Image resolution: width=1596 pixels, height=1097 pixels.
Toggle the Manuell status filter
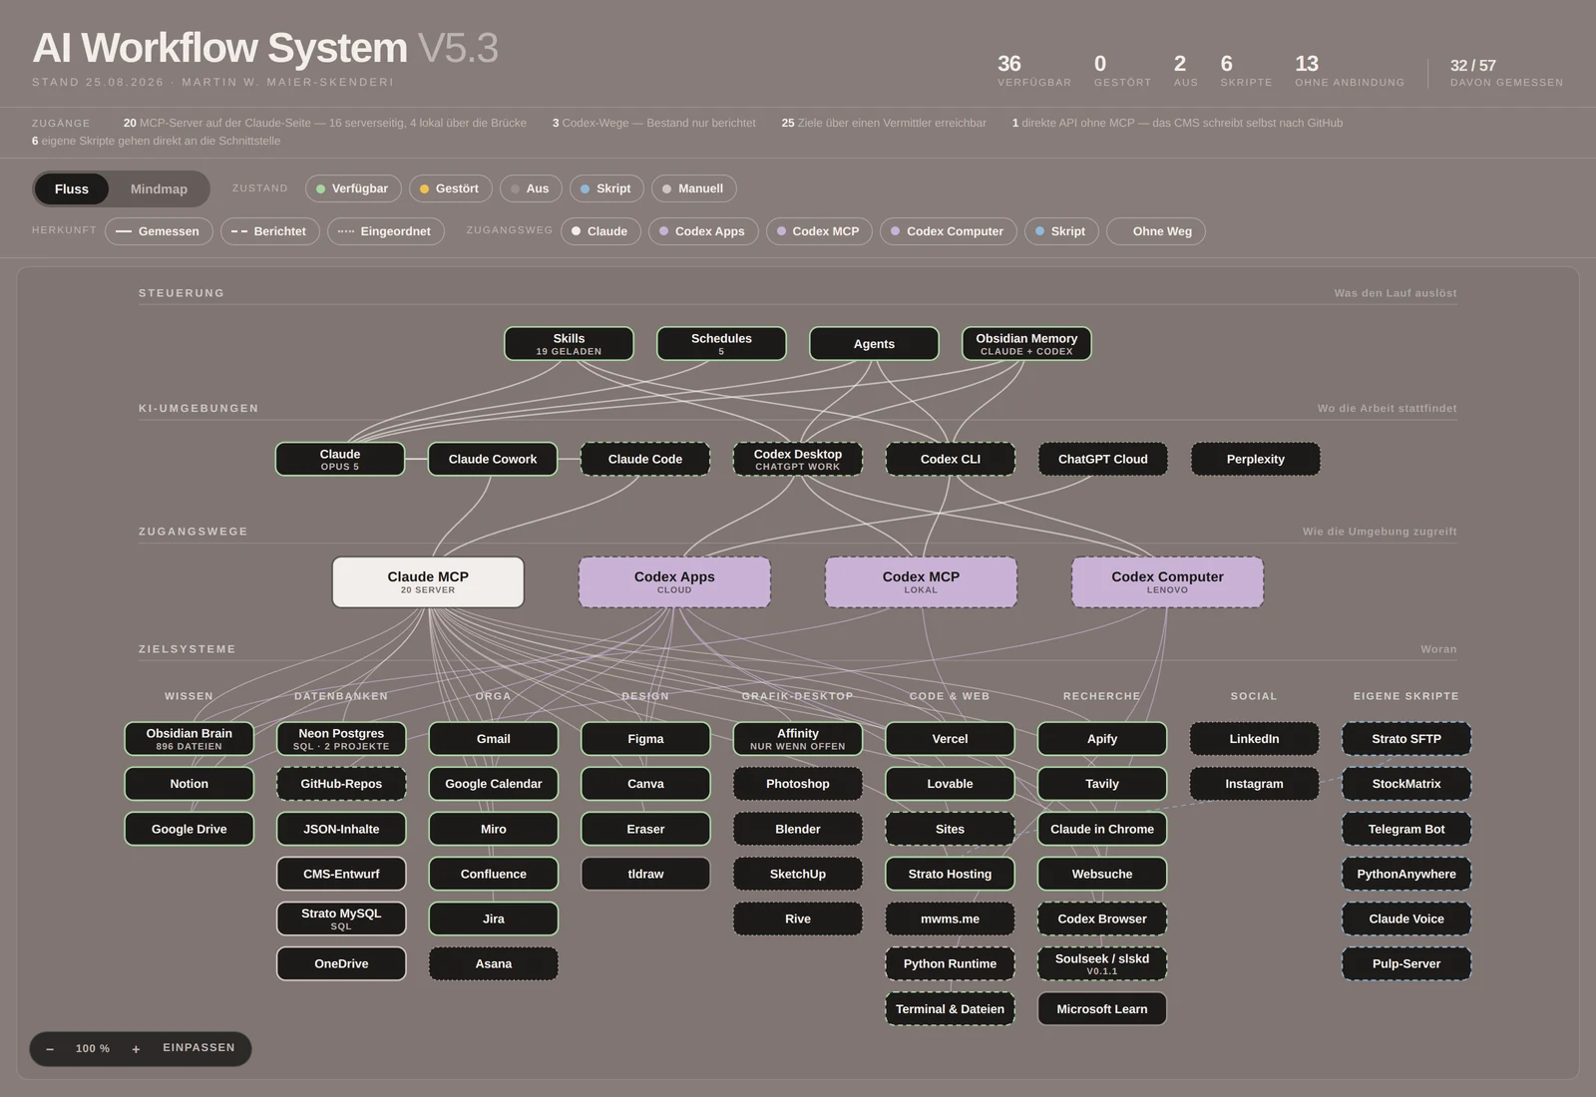pyautogui.click(x=694, y=188)
